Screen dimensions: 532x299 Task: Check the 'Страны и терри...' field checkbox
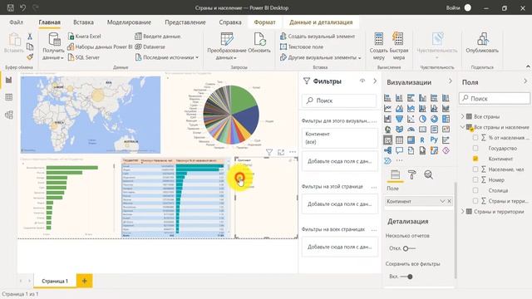tap(475, 201)
